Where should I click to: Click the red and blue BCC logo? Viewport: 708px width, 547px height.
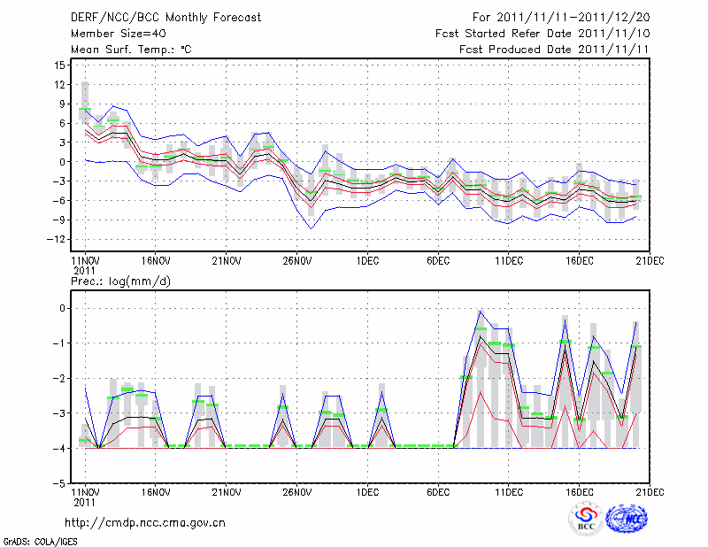point(585,519)
